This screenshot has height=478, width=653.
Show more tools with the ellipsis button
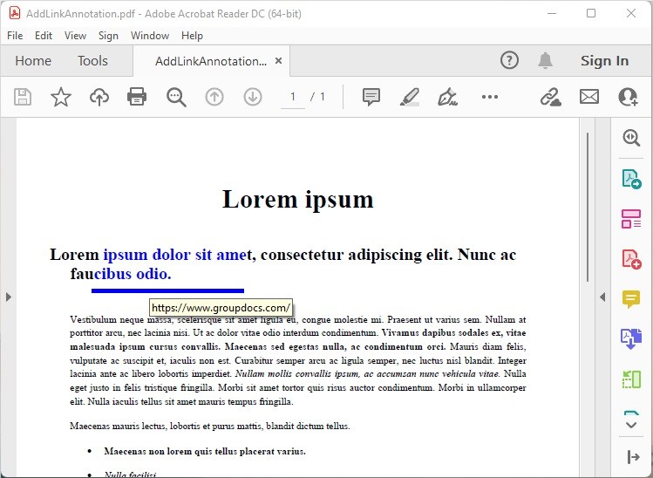(490, 97)
